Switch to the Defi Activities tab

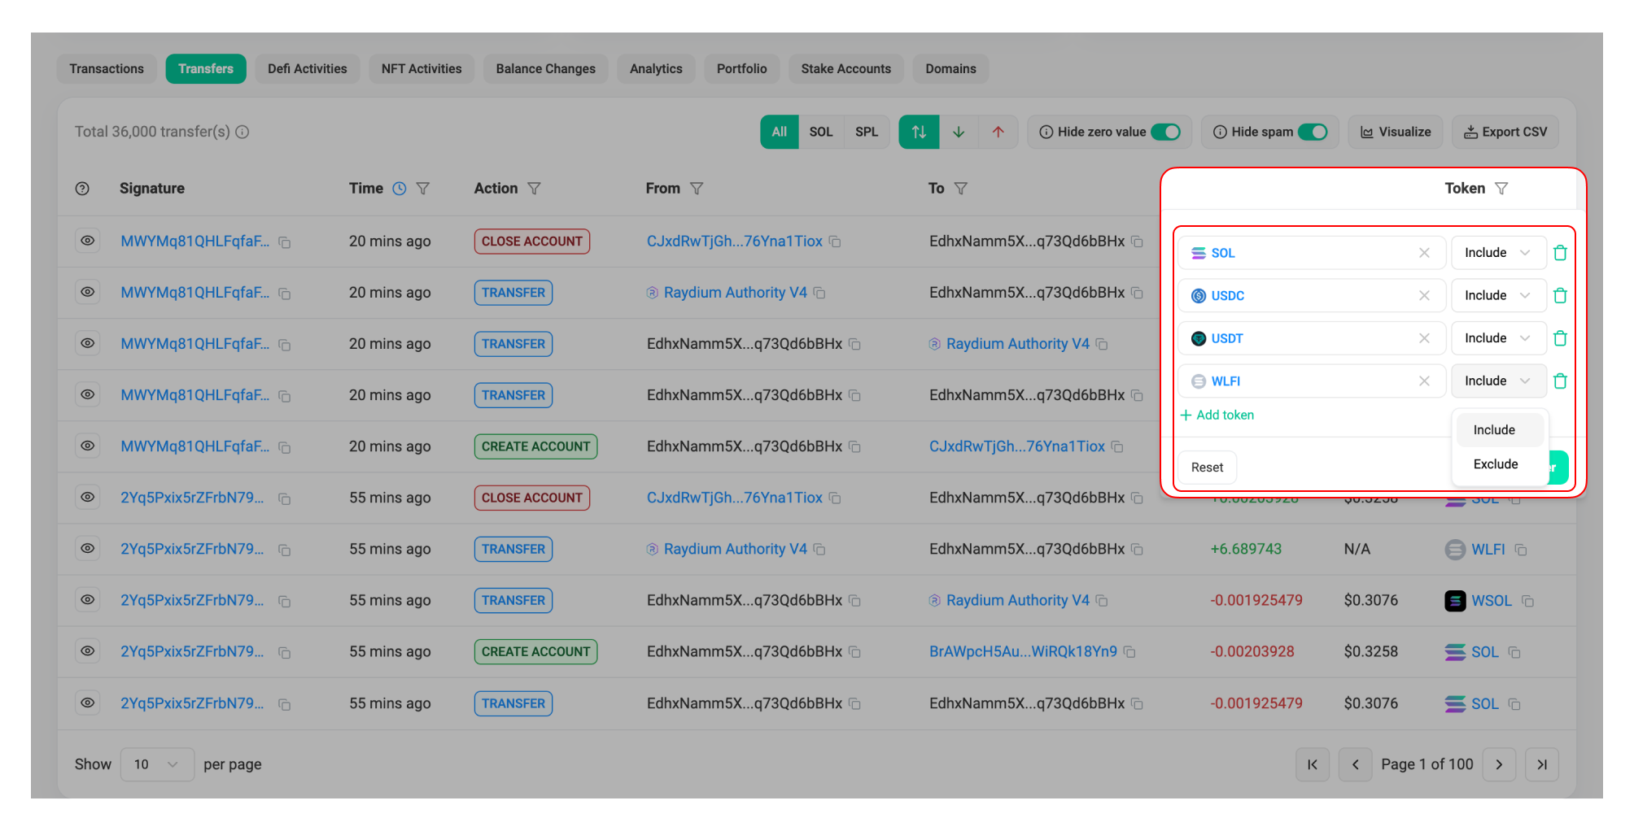[307, 69]
